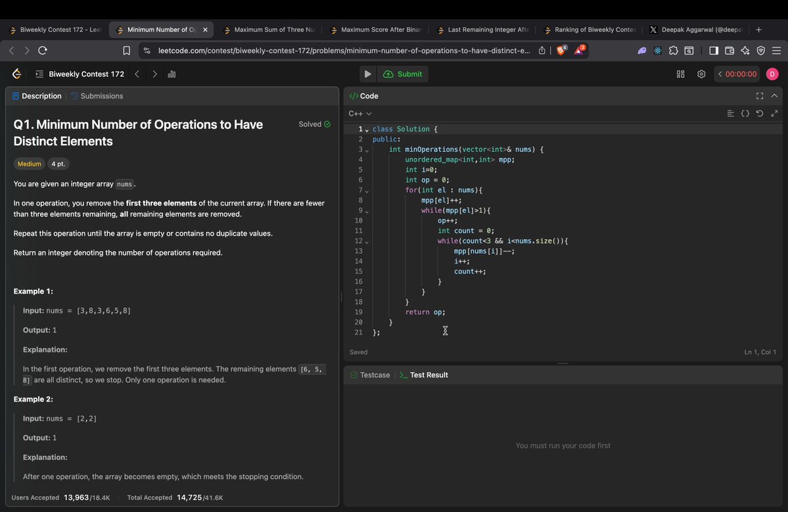The image size is (788, 512).
Task: Click the leetcode.com address bar
Action: tap(344, 50)
